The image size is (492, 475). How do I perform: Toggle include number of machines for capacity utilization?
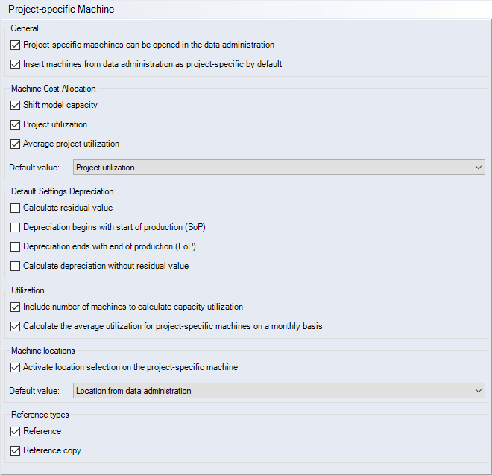(16, 307)
